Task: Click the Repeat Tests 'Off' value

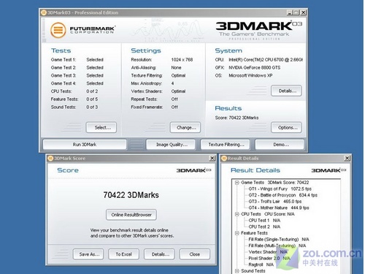Action: pos(174,99)
